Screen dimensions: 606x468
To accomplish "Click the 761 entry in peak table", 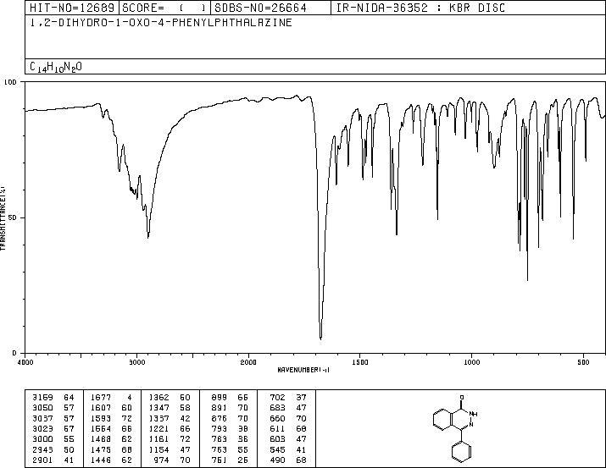I will coord(220,460).
